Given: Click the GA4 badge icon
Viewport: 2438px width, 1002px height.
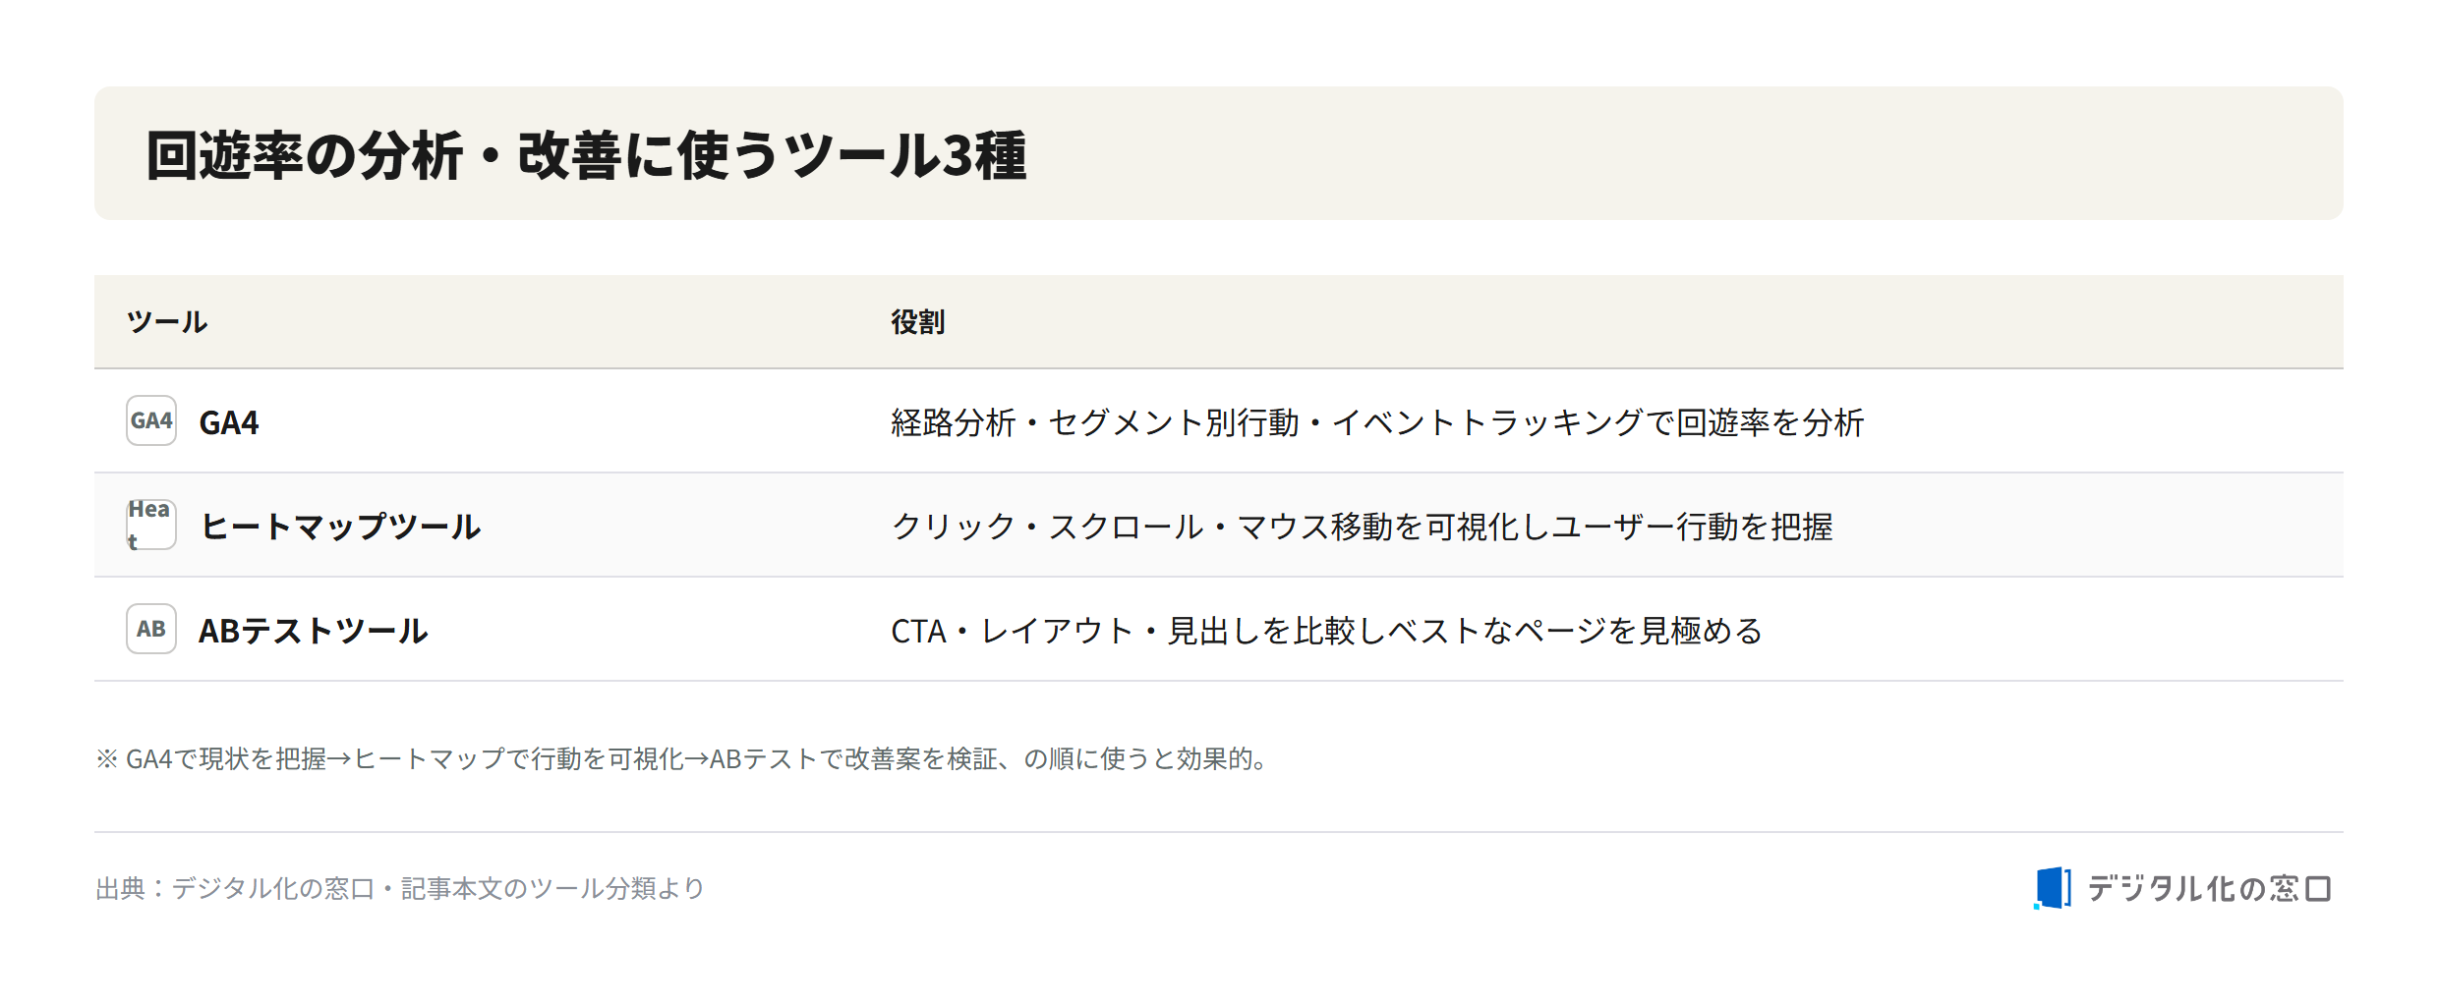Looking at the screenshot, I should [151, 420].
